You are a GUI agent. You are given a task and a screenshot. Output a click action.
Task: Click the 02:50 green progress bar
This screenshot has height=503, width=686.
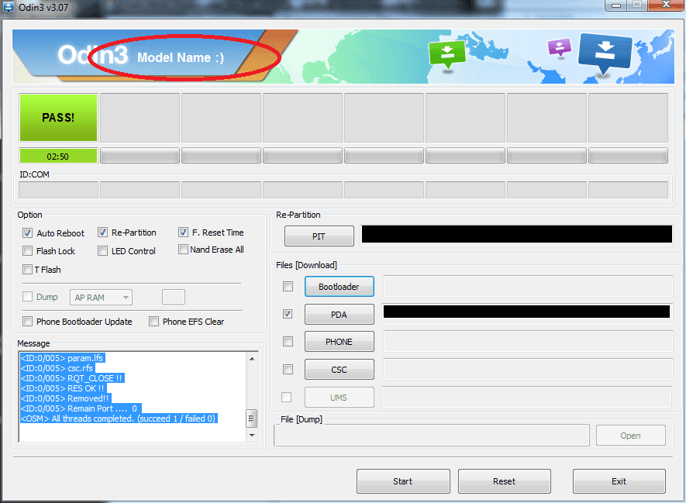pos(58,156)
